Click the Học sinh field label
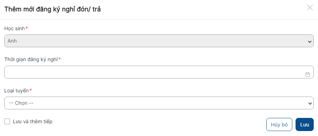318x136 pixels. tap(14, 28)
